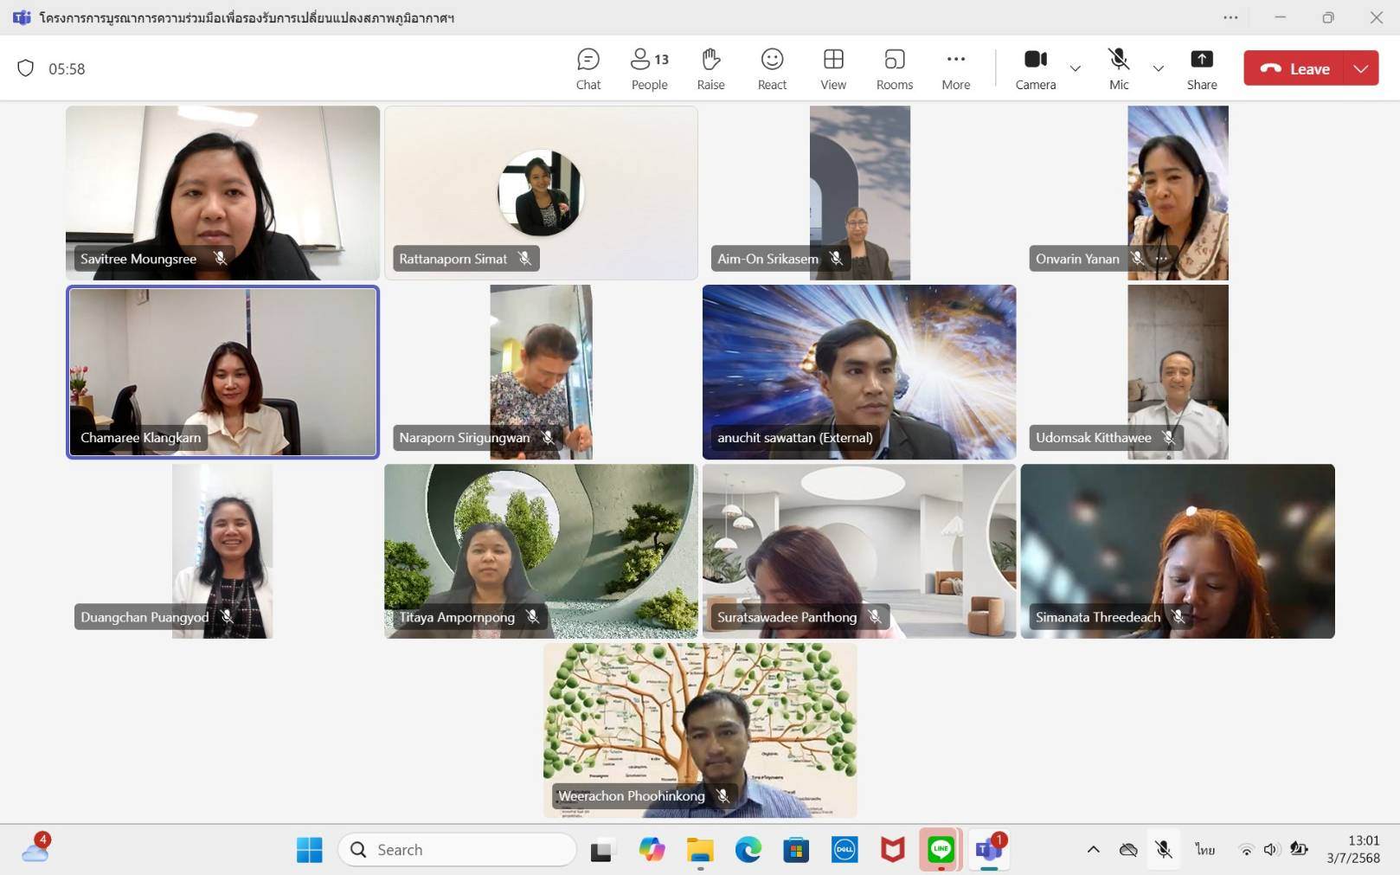The image size is (1400, 875).
Task: Open the LINE app from the taskbar
Action: 941,850
